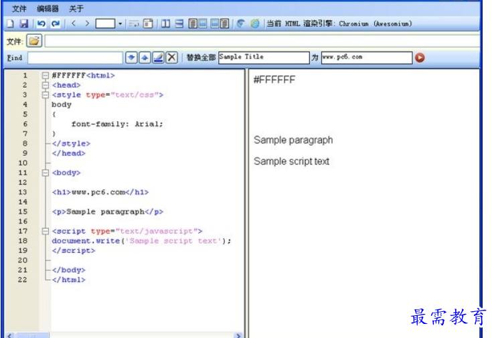Click the closing </head> tag on line 9

69,153
